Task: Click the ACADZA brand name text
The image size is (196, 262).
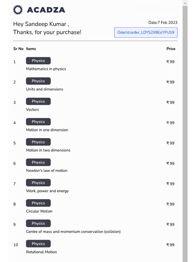Action: (x=46, y=10)
